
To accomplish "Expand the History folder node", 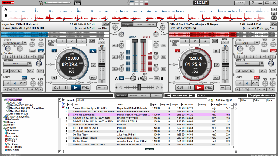I will (x=4, y=122).
